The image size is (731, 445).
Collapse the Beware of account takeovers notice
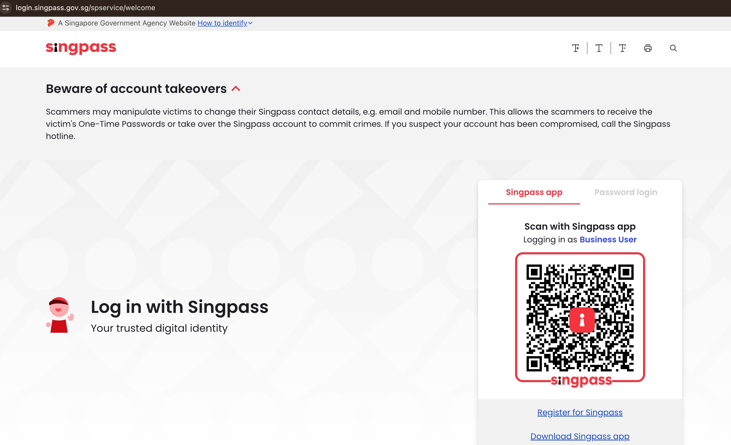point(236,89)
